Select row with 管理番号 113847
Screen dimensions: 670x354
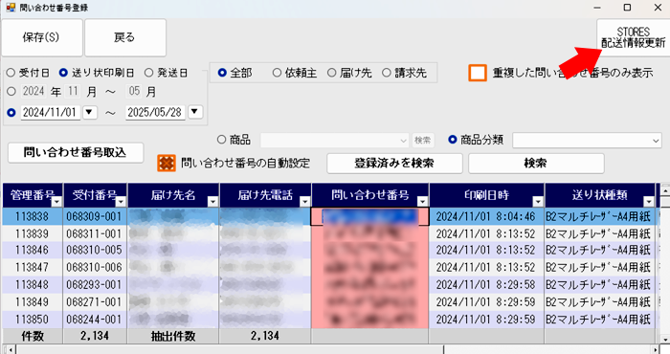(329, 267)
